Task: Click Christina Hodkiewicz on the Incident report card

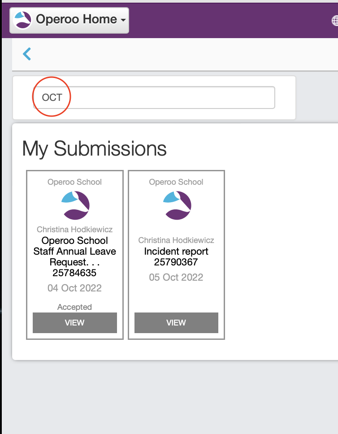Action: (176, 240)
